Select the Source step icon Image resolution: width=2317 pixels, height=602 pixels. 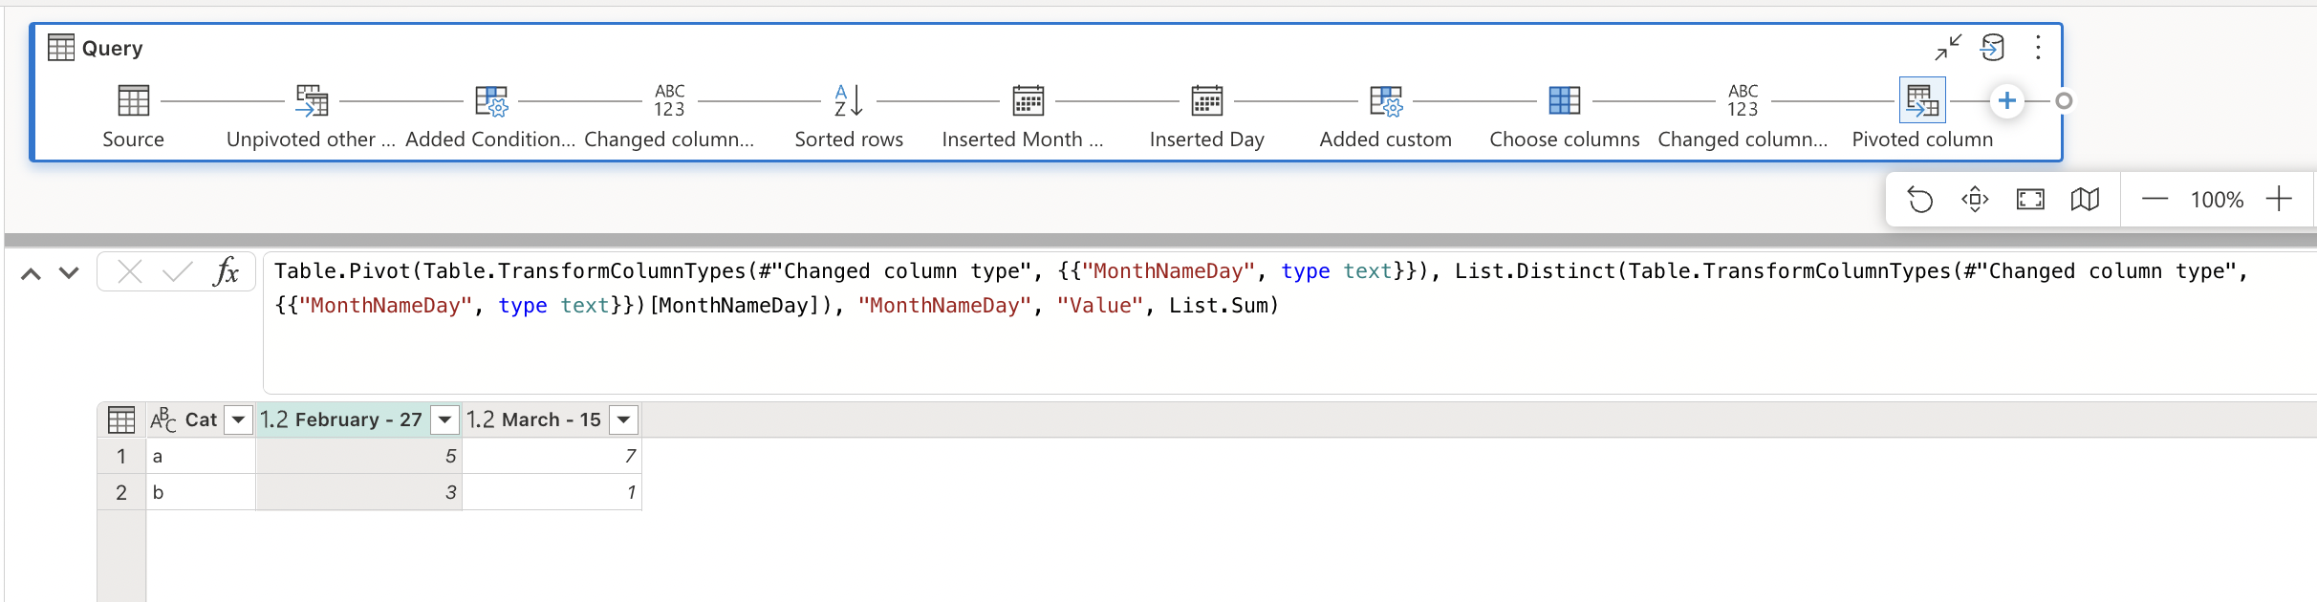coord(133,100)
